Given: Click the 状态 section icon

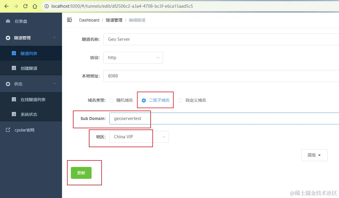Looking at the screenshot, I should (x=8, y=84).
